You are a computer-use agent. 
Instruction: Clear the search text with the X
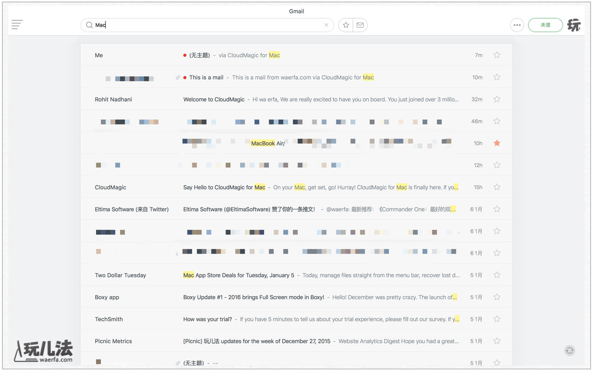326,25
